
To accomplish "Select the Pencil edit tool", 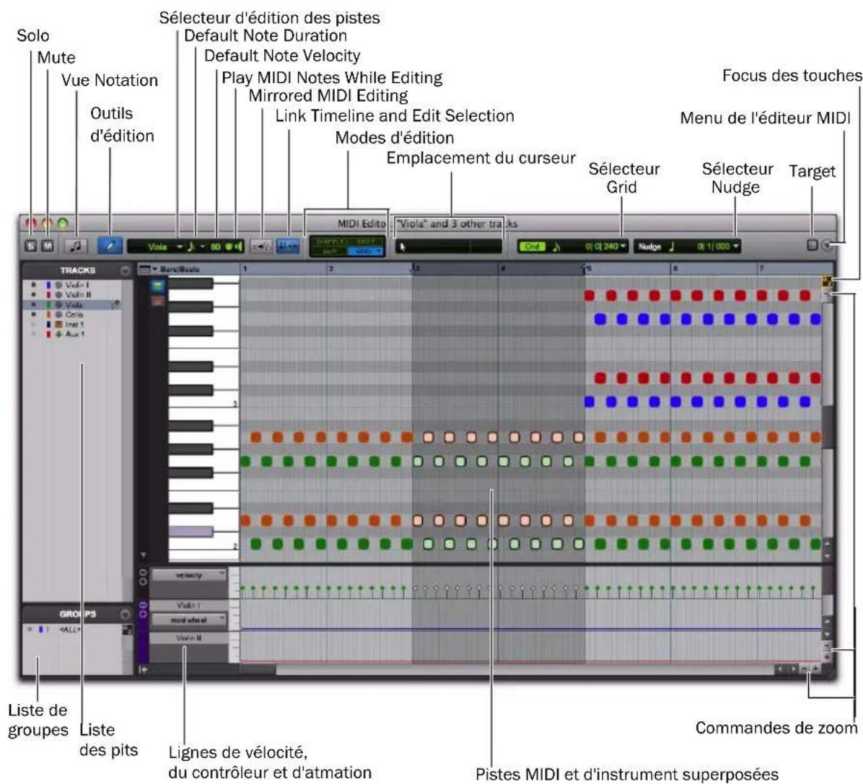I will (x=110, y=246).
